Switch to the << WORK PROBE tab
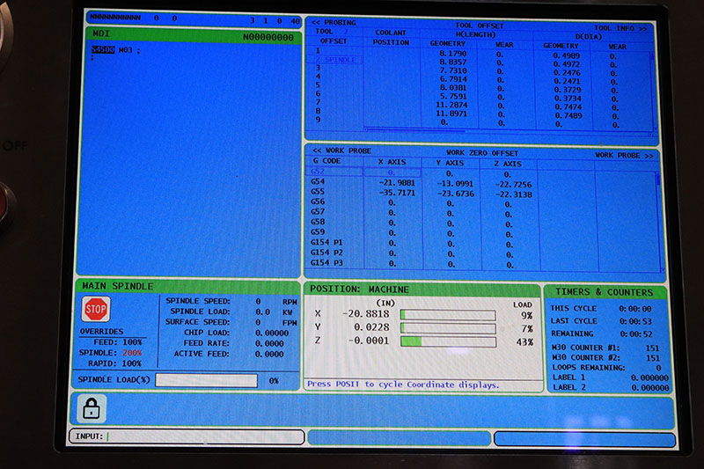 pos(341,150)
